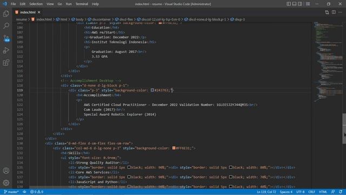Open the Run menu
This screenshot has width=346, height=195.
click(69, 4)
